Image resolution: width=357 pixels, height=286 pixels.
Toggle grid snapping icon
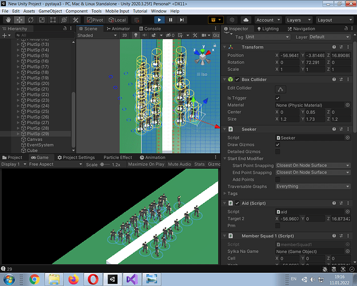pos(137,20)
